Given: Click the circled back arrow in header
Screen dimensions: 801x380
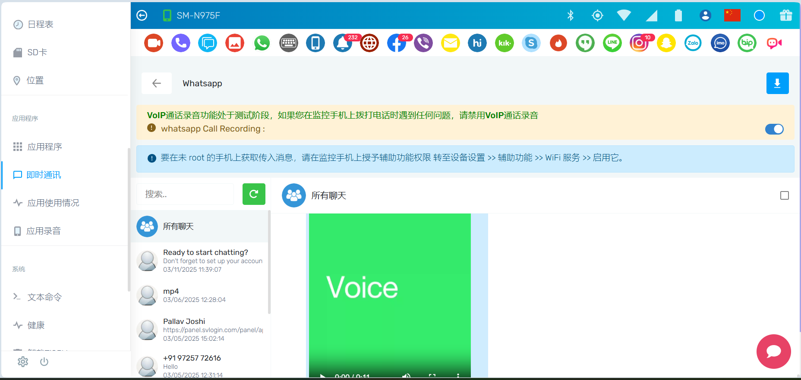Looking at the screenshot, I should 142,16.
